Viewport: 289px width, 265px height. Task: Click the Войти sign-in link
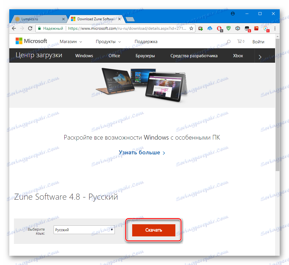258,42
